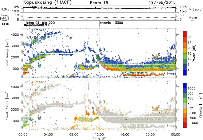The width and height of the screenshot is (203, 140).
Task: Pick the light green segment of the Power color bar
Action: [185, 56]
